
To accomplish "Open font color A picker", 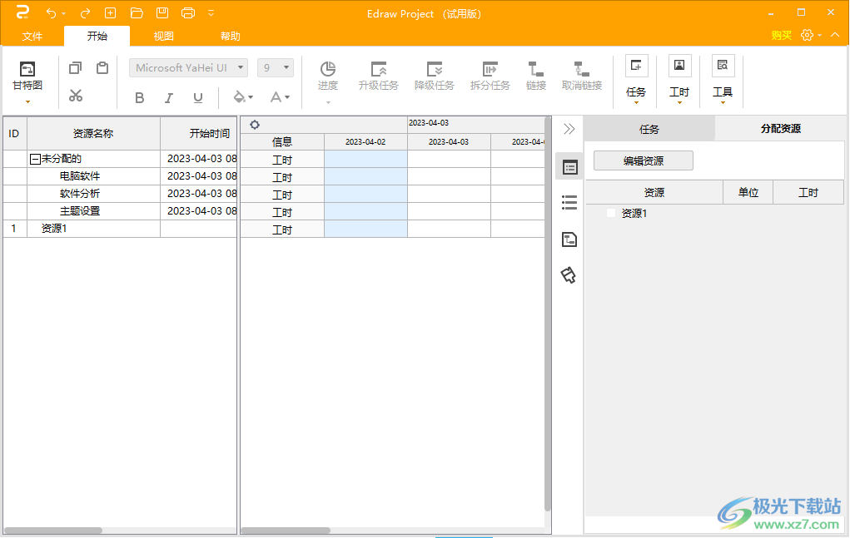I will 280,97.
